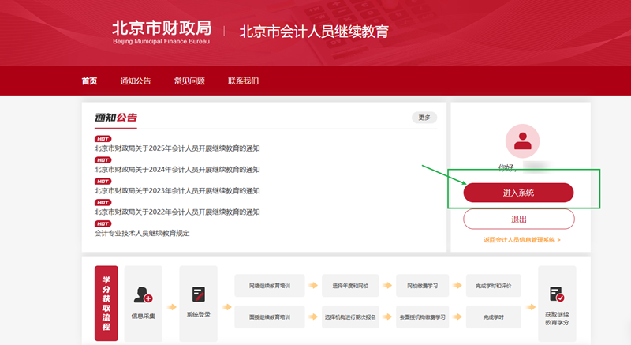Click the HOT badge above the 2023 notice
This screenshot has width=631, height=345.
103,181
